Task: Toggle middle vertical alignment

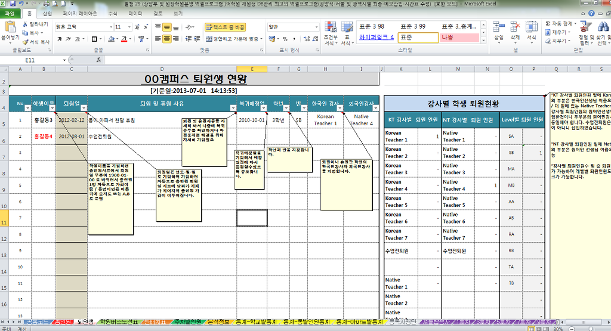Action: tap(167, 27)
